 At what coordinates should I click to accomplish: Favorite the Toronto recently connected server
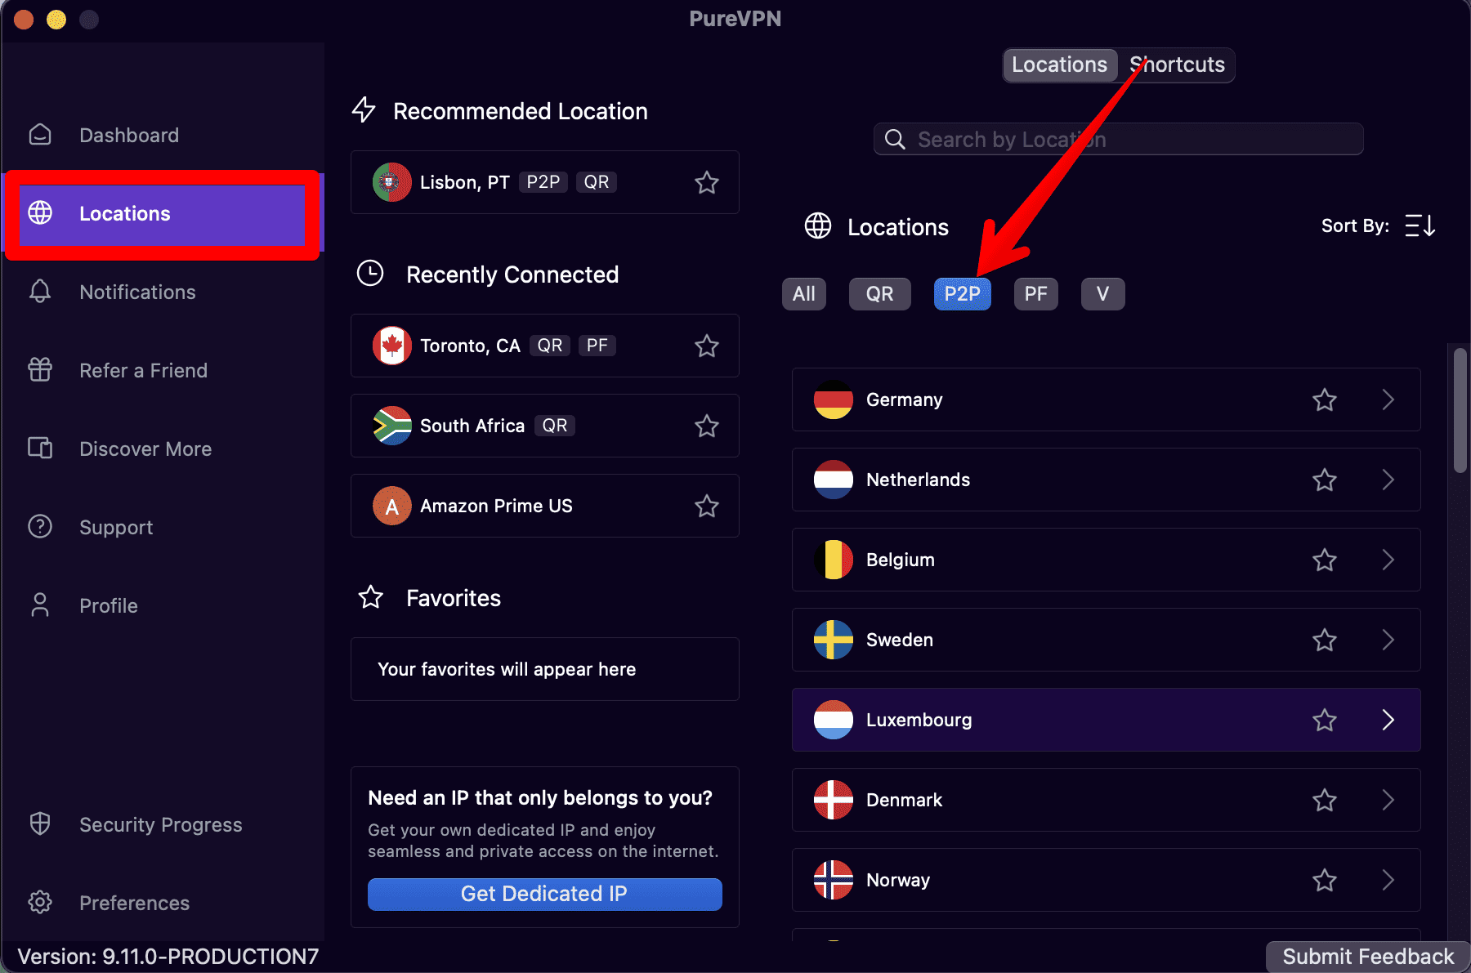pos(706,346)
